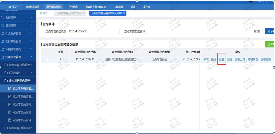Screen dimensions: 275x134
Task: Open the 基础信息管理 top menu
Action: click(32, 7)
